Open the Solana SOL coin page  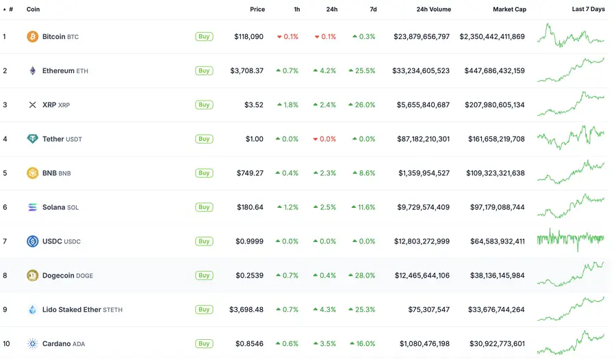(60, 207)
